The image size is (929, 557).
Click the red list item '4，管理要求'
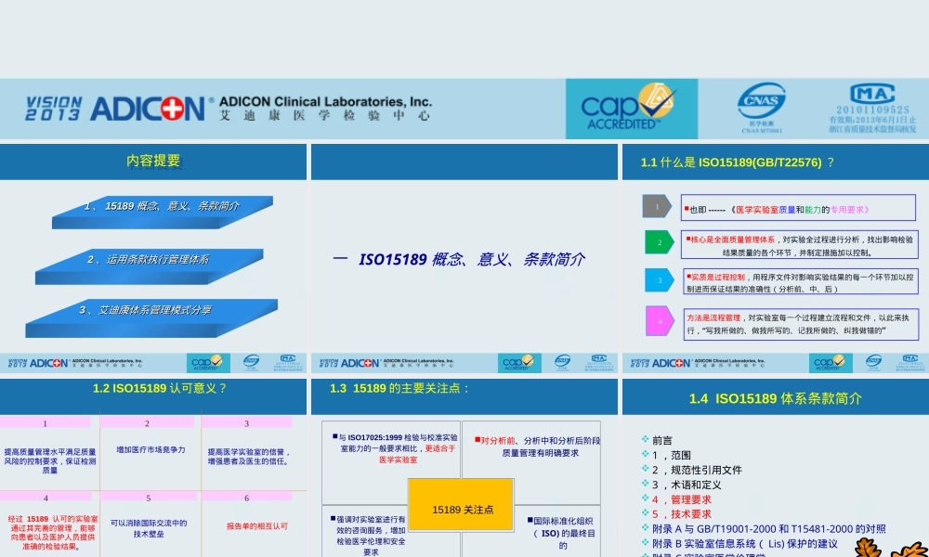pyautogui.click(x=681, y=499)
